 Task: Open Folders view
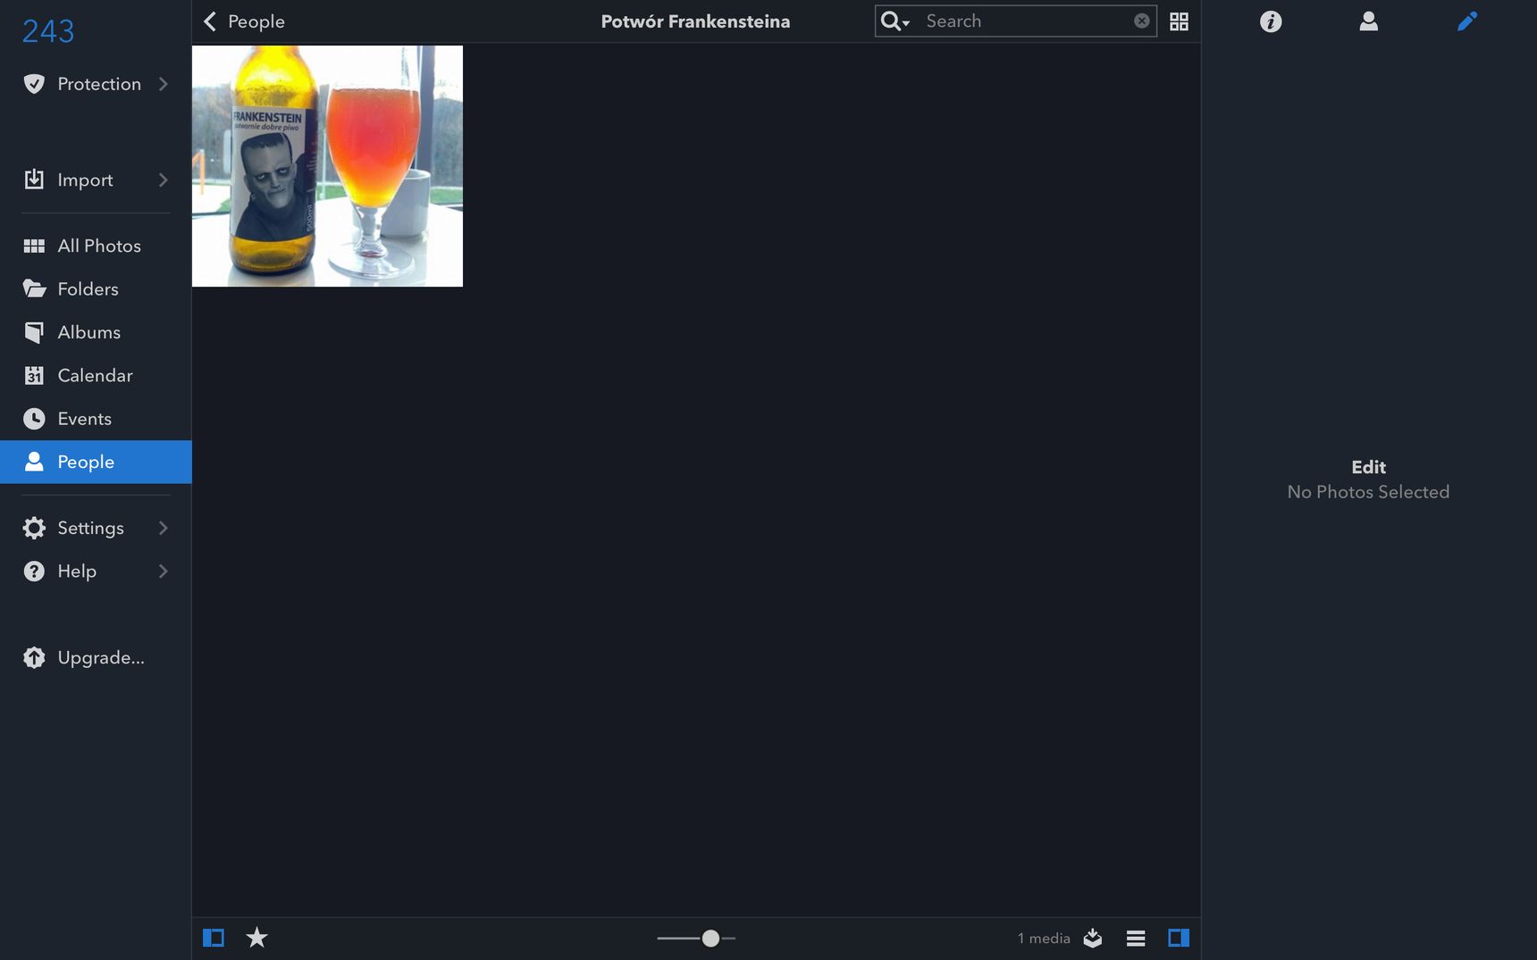96,288
